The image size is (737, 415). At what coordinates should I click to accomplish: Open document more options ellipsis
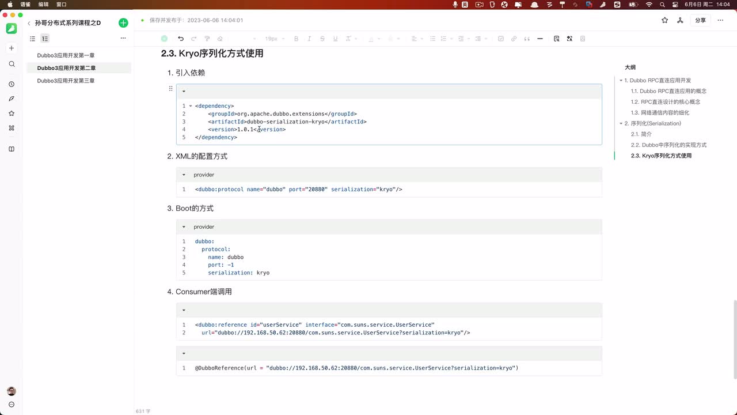(719, 20)
